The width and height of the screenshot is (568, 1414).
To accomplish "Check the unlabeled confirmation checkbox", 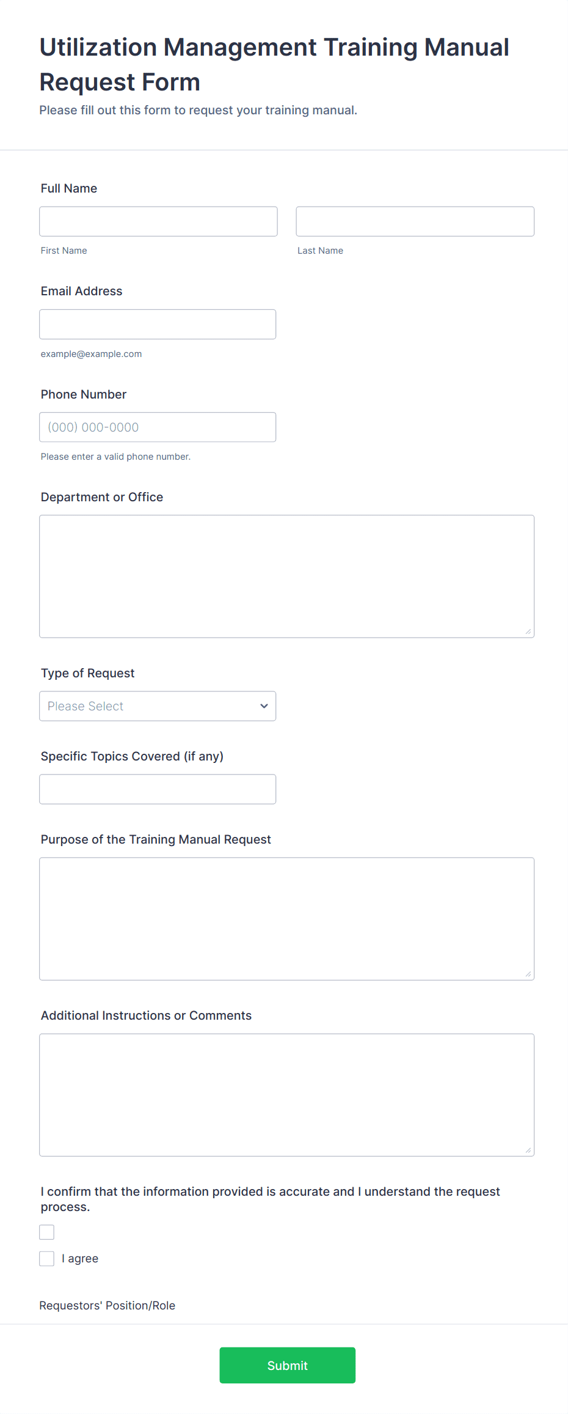I will coord(47,1231).
